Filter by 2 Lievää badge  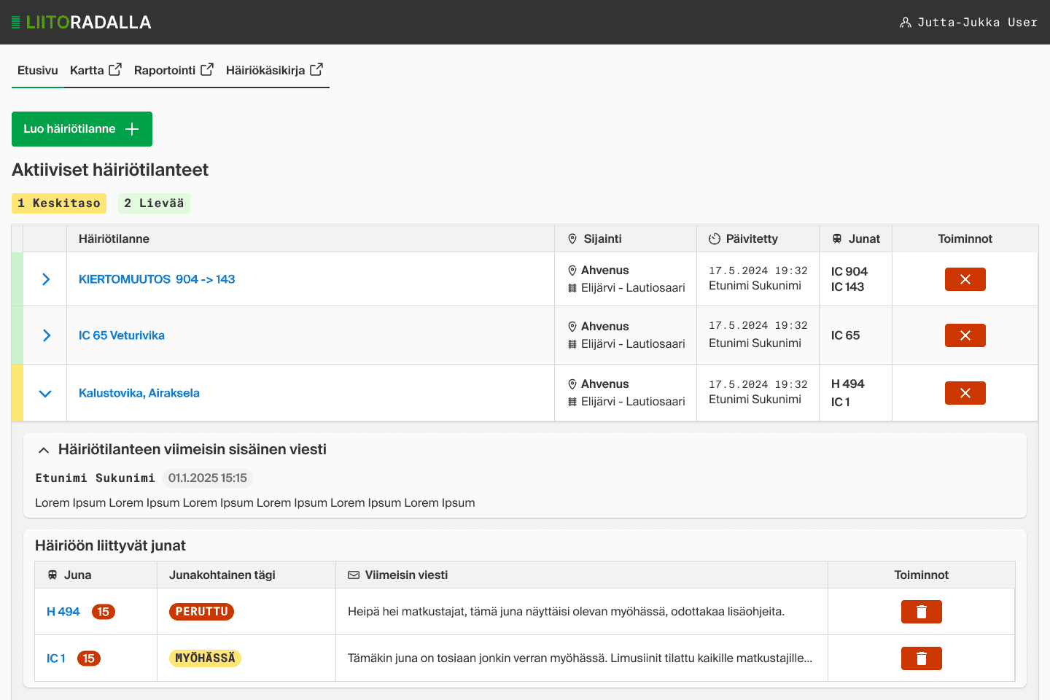154,203
